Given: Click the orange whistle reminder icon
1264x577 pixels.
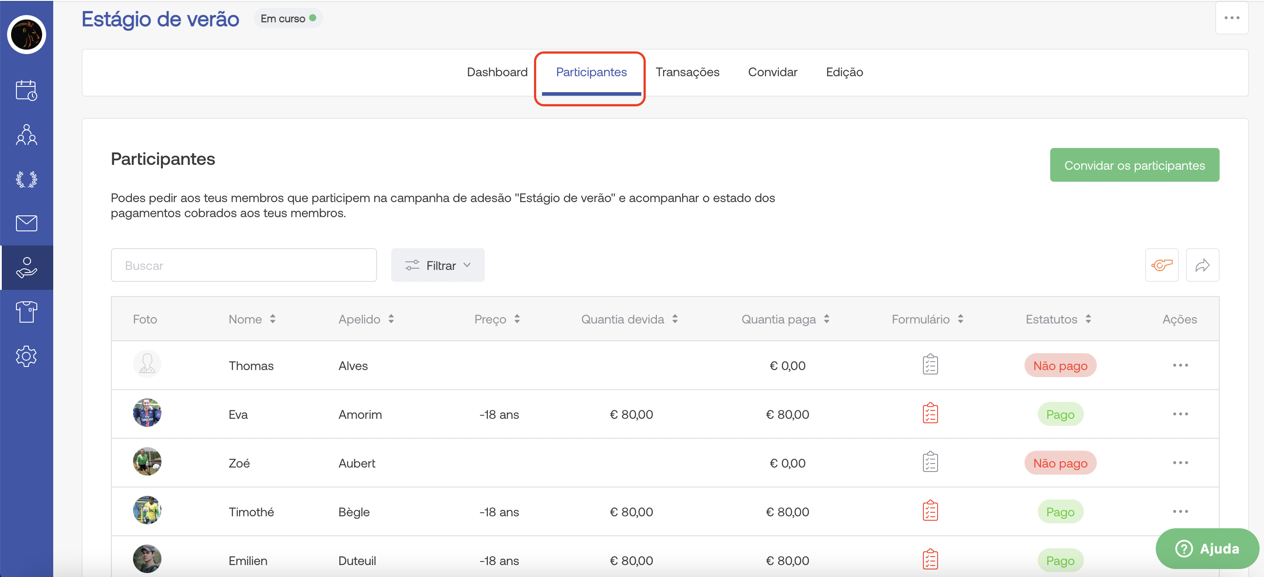Looking at the screenshot, I should coord(1161,265).
